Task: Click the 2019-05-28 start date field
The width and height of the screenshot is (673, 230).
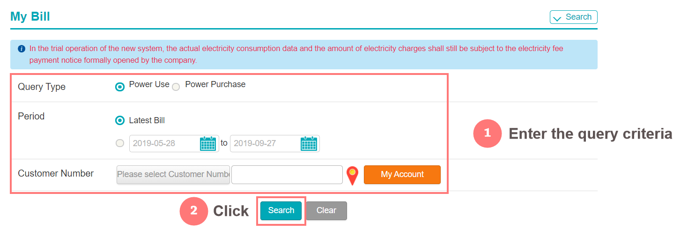Action: point(164,143)
